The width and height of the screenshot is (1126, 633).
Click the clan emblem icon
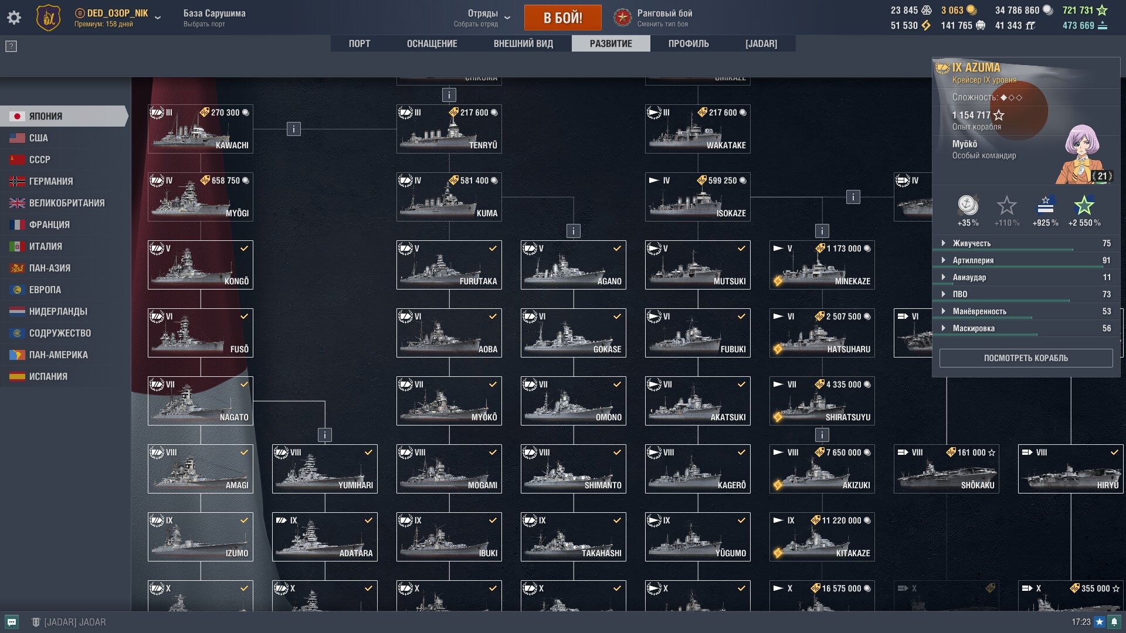click(48, 18)
